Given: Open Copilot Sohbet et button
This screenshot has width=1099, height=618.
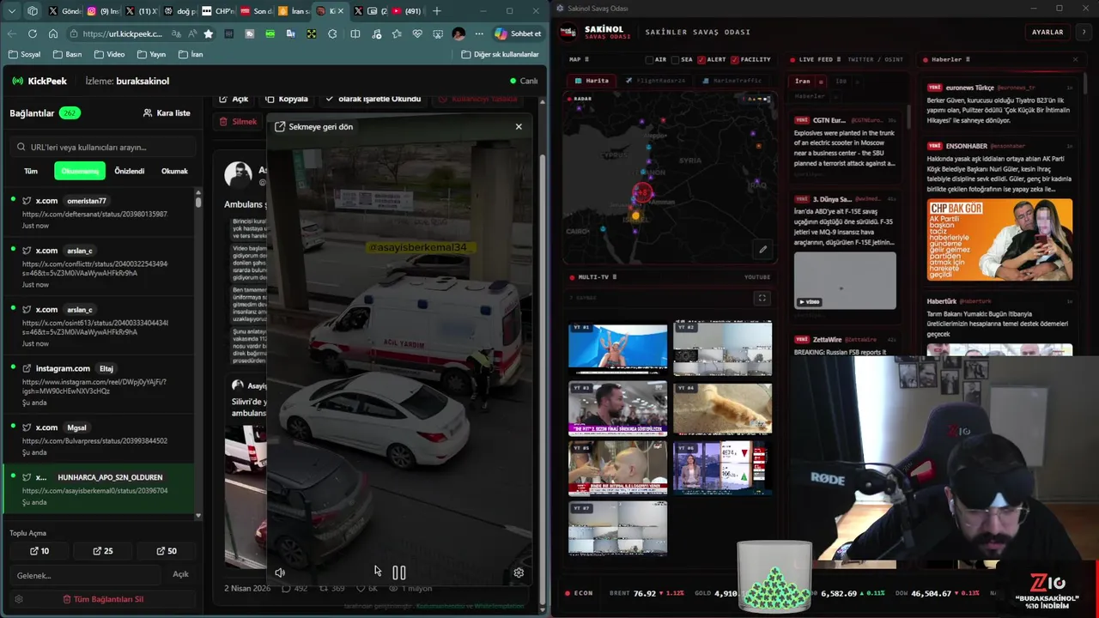Looking at the screenshot, I should [x=518, y=33].
